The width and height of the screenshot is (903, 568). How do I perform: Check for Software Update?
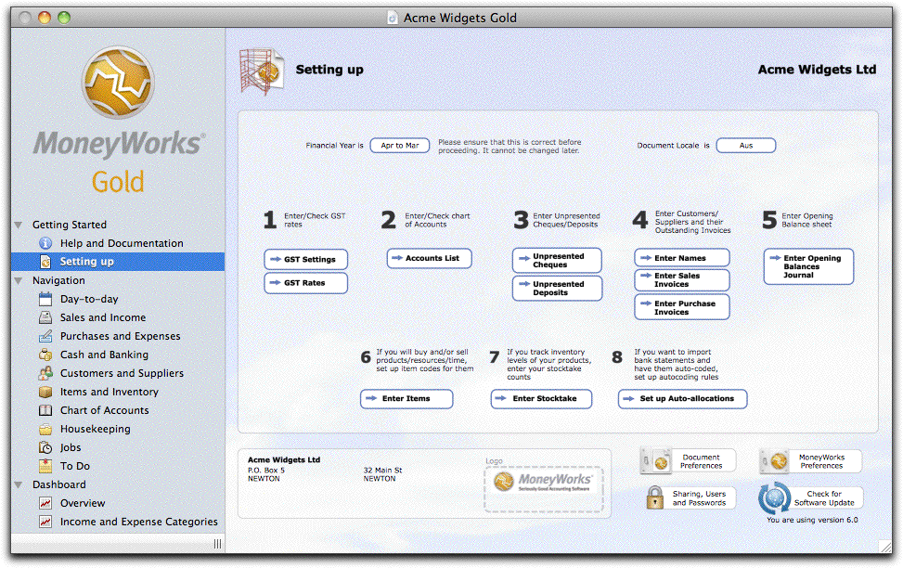[x=824, y=497]
